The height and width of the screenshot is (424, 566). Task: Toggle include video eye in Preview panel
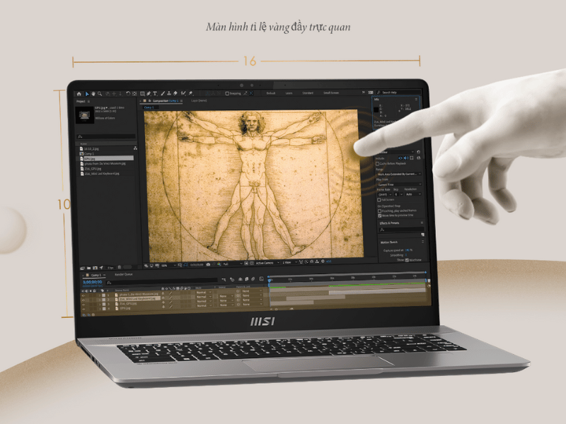click(400, 158)
